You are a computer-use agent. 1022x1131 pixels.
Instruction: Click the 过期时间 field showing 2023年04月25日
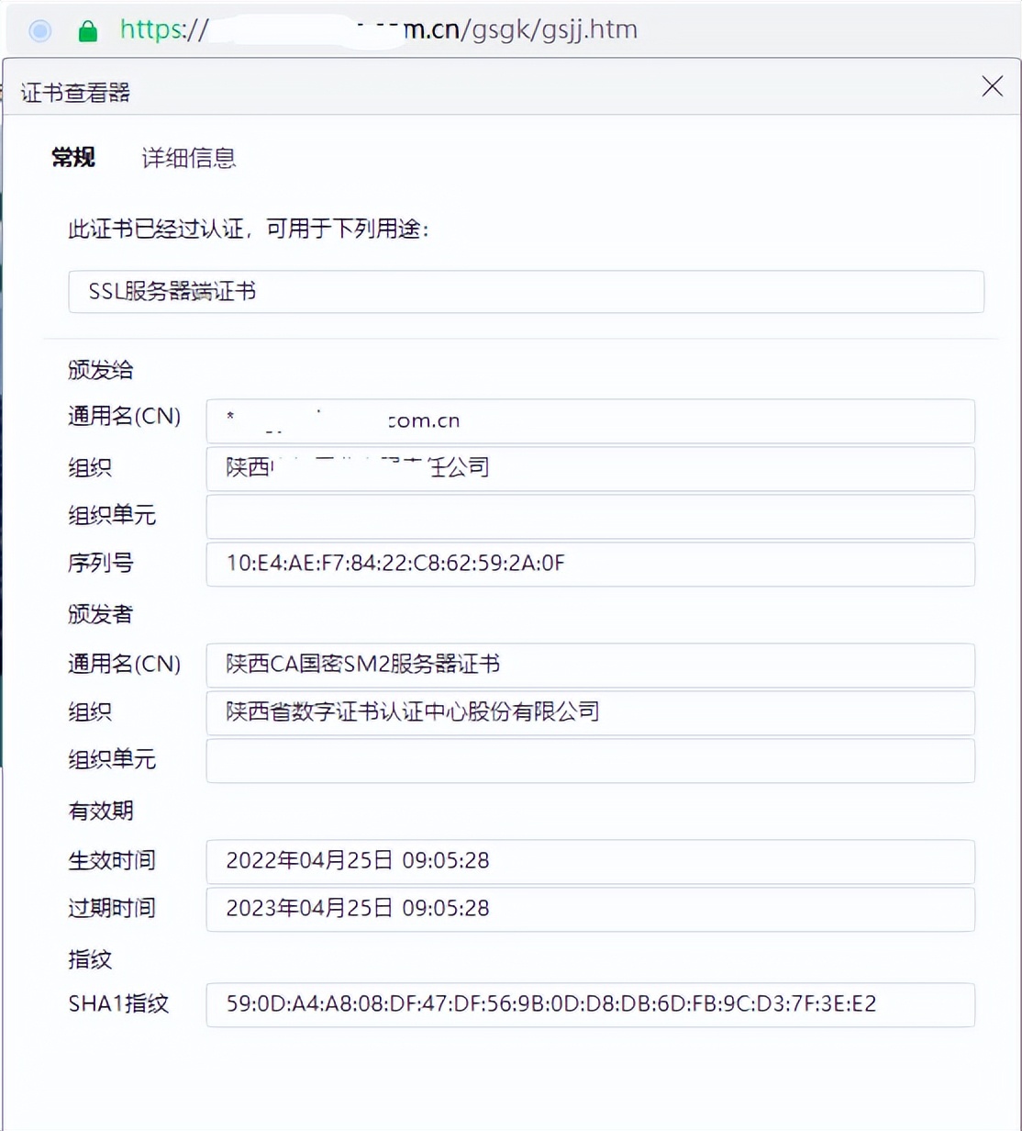[591, 909]
